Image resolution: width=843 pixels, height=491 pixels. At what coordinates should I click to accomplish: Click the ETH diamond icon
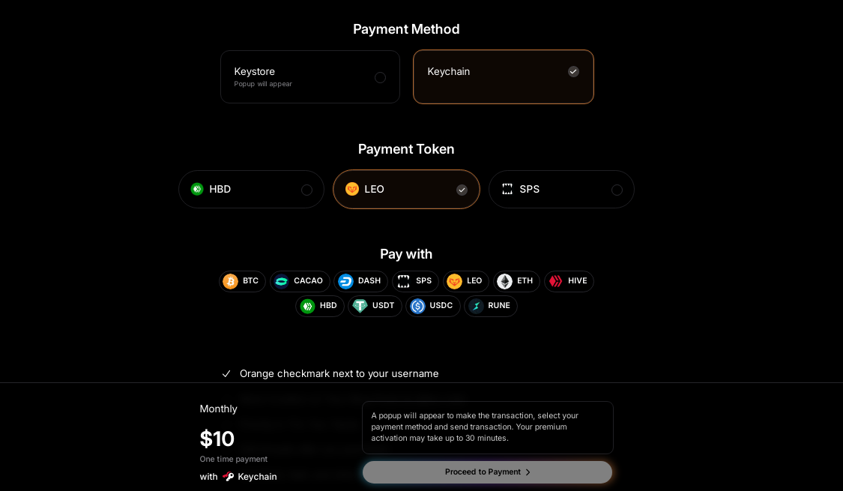(x=505, y=281)
